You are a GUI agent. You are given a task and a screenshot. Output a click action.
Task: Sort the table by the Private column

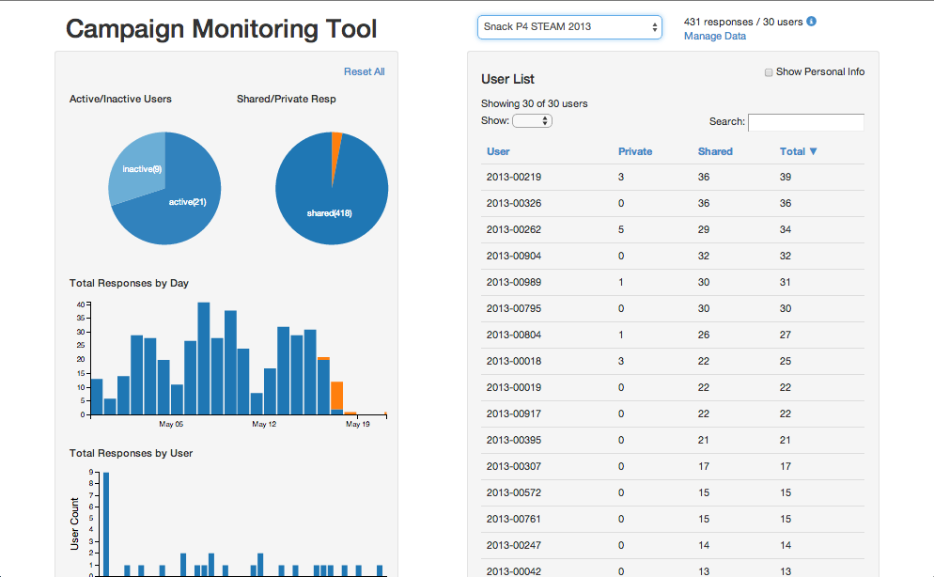[635, 151]
